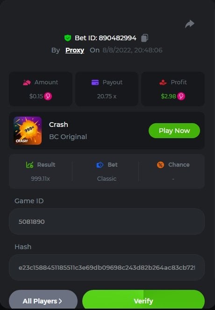Click the green Verify button
215x310 pixels.
[x=143, y=300]
